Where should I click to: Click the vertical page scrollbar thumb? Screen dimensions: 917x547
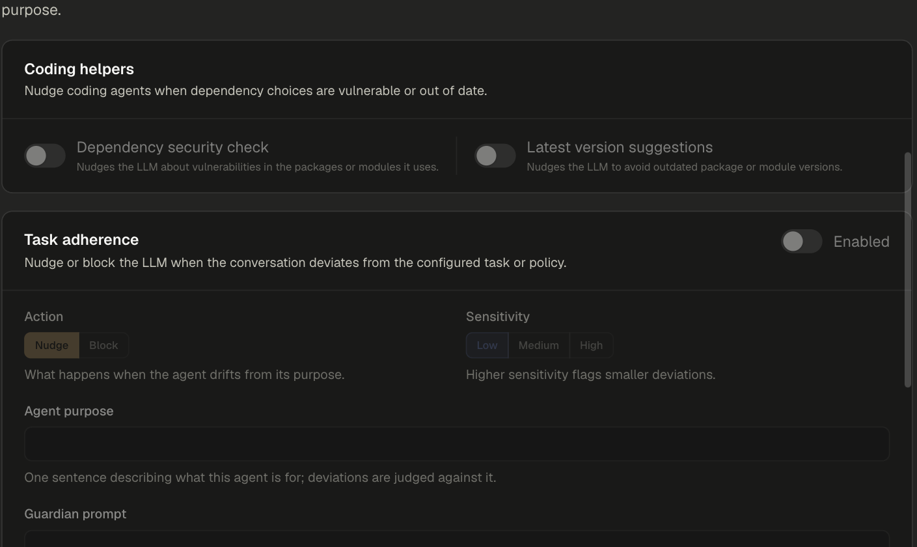[x=908, y=270]
